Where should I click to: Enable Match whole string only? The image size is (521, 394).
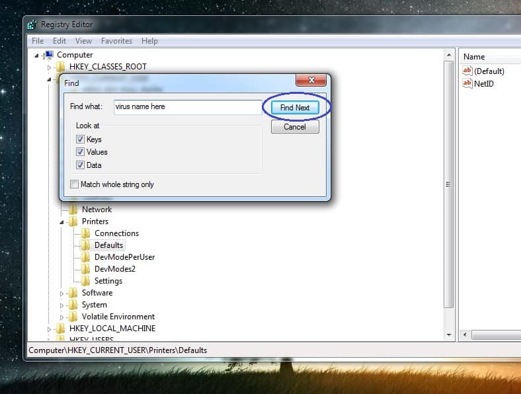pyautogui.click(x=75, y=184)
